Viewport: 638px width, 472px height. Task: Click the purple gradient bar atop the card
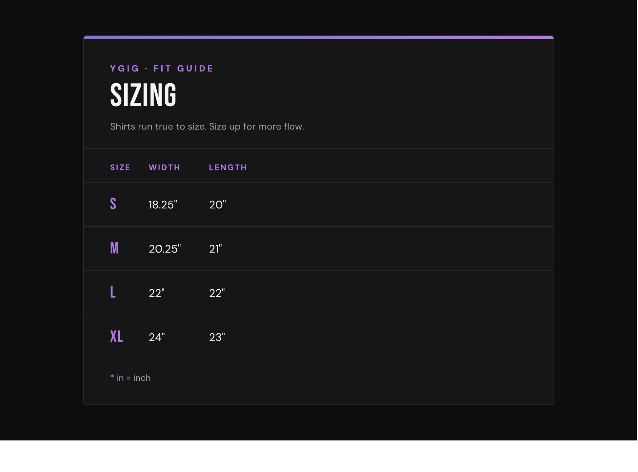coord(319,38)
